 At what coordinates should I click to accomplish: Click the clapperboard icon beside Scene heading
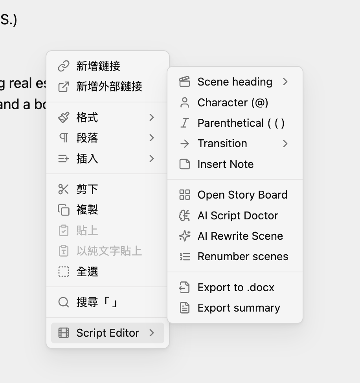coord(185,82)
